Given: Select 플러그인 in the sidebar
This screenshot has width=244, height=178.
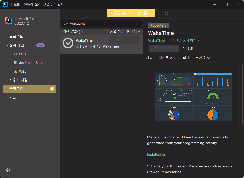Looking at the screenshot, I should pos(30,89).
